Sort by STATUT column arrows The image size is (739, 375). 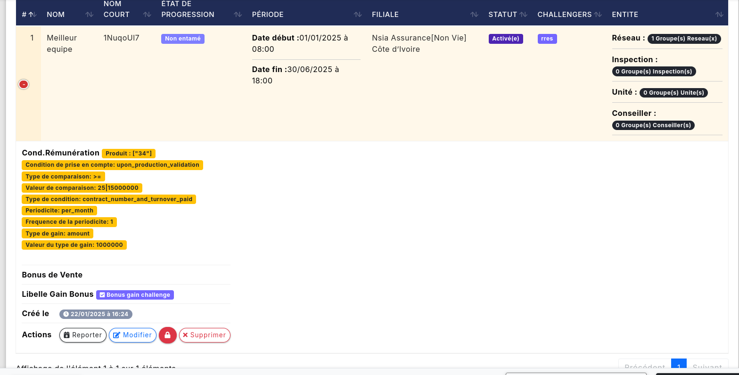pyautogui.click(x=523, y=15)
